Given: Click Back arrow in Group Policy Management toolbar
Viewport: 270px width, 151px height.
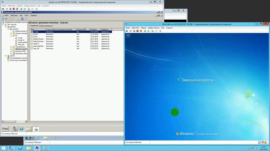Looking at the screenshot, I should coord(3,19).
